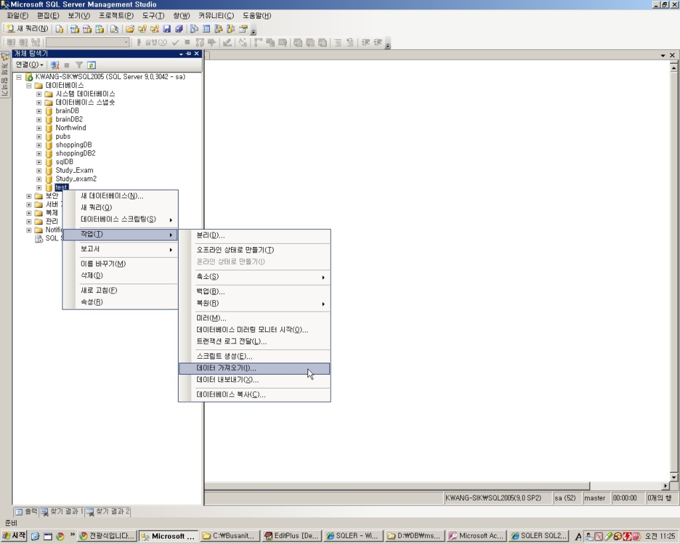
Task: Choose 데이터 가져오기(I)... from the submenu
Action: click(254, 368)
